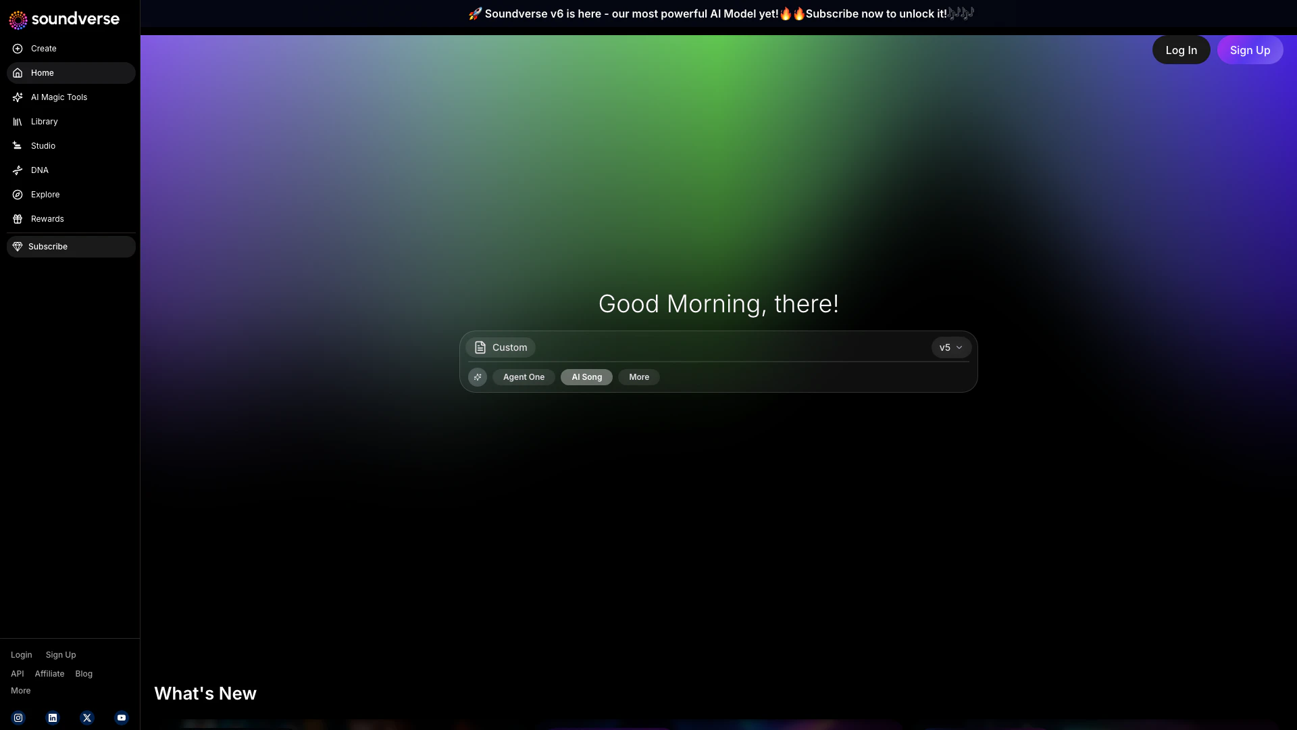
Task: Open the Create menu item
Action: click(x=71, y=49)
